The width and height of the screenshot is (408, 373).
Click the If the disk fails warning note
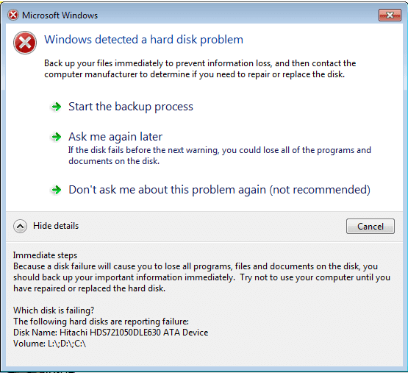220,155
